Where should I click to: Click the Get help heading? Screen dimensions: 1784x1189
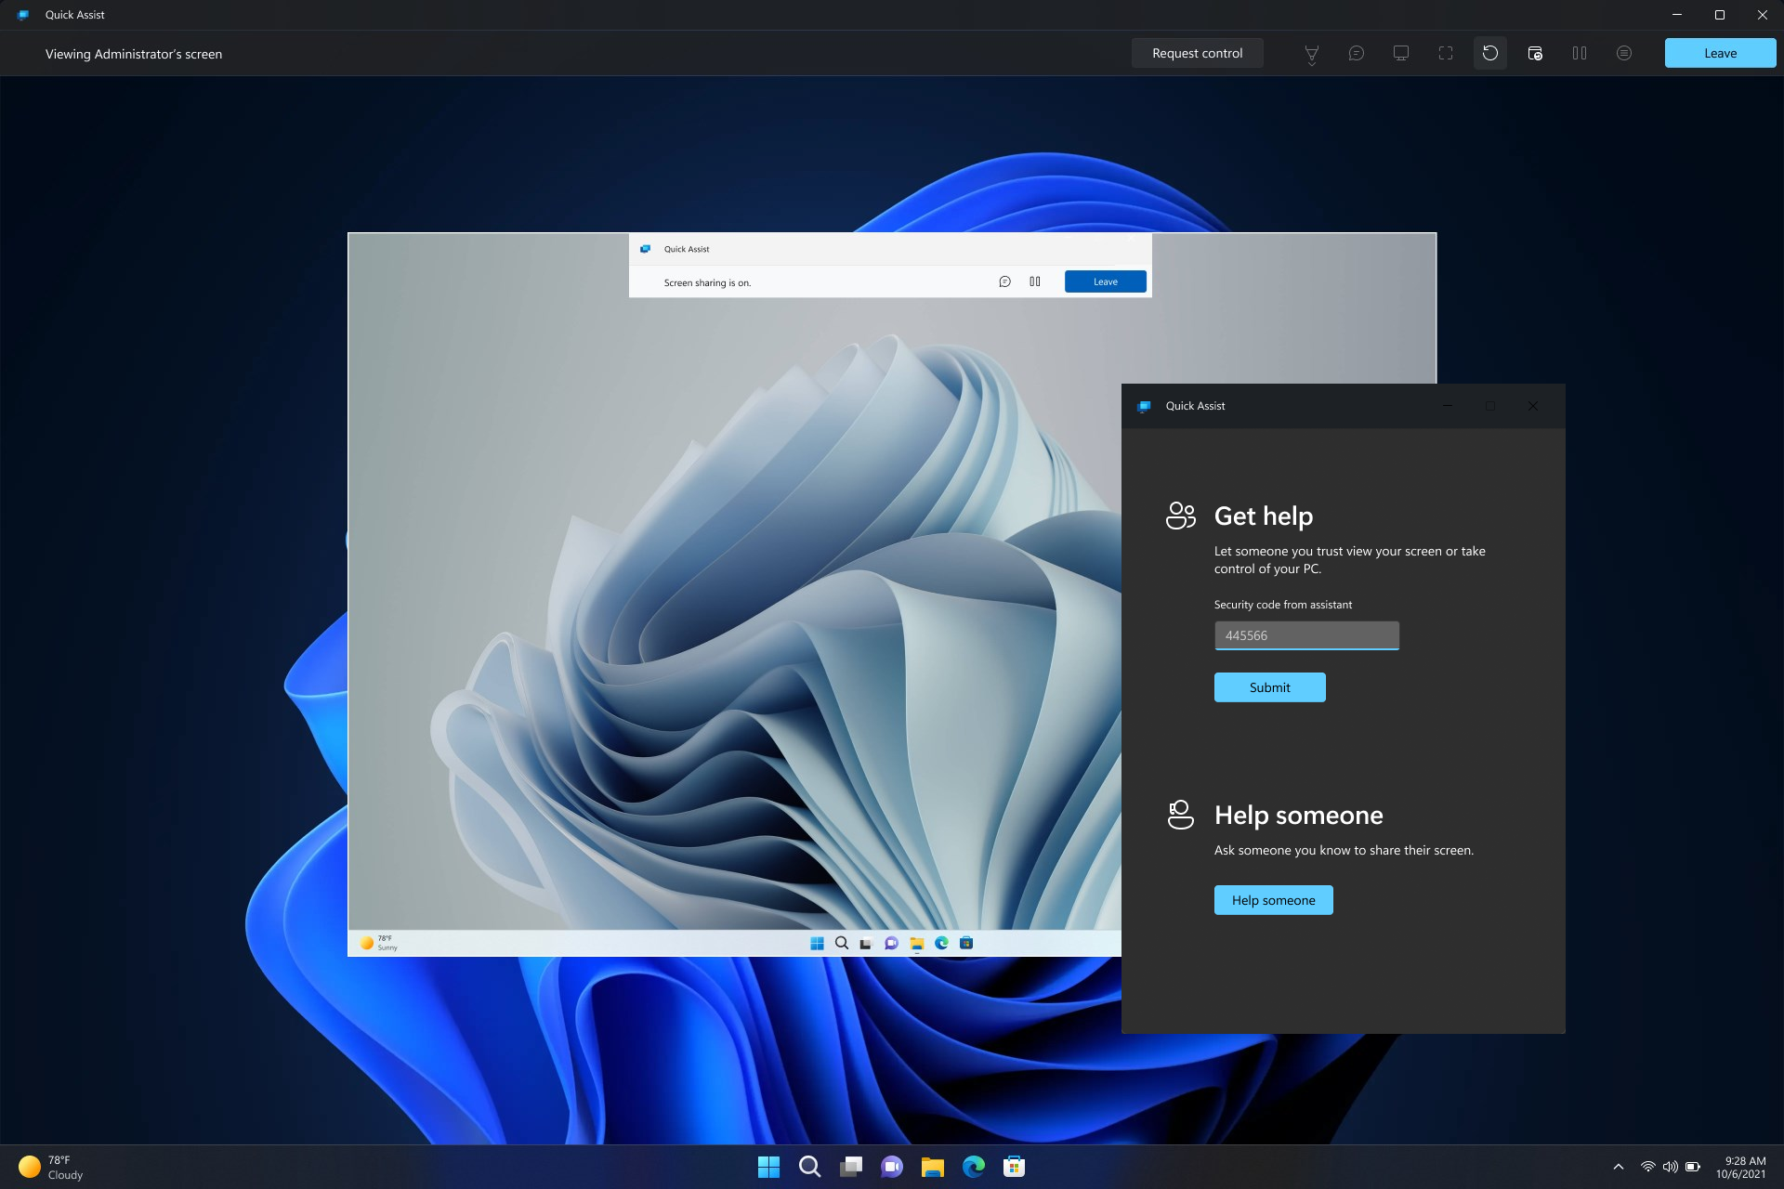point(1263,516)
